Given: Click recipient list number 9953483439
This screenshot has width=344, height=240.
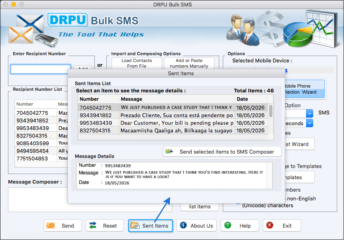Looking at the screenshot, I should click(32, 128).
